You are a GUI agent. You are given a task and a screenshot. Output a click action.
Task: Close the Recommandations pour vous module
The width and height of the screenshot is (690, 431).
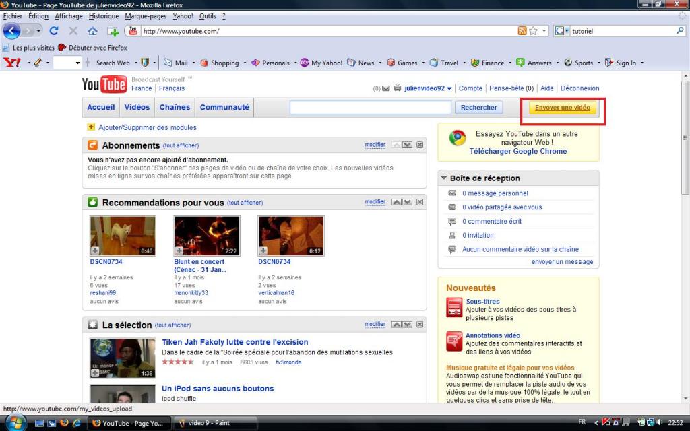[420, 202]
